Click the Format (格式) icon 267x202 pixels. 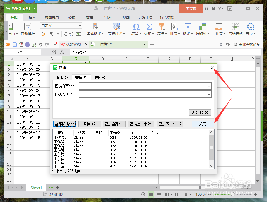(x=188, y=27)
